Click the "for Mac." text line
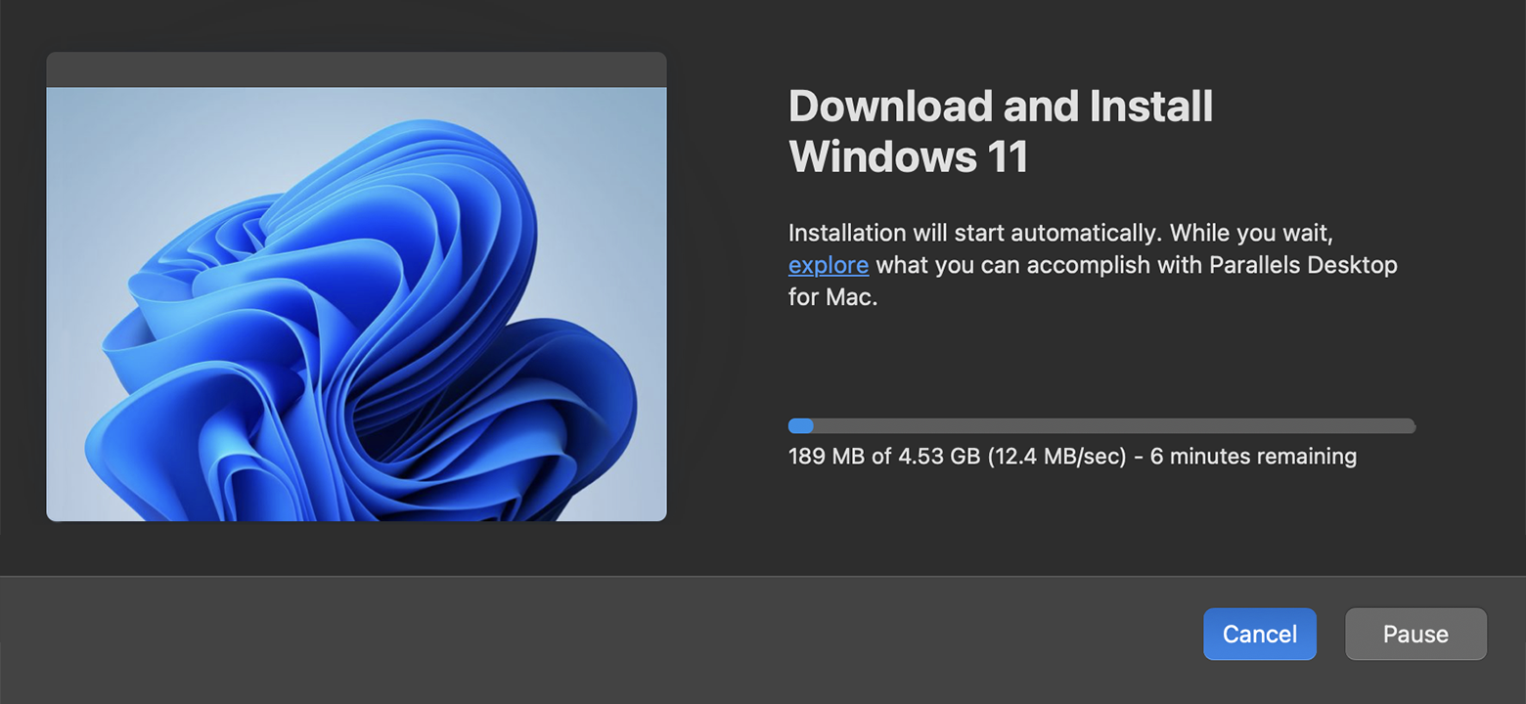The width and height of the screenshot is (1526, 704). [832, 296]
